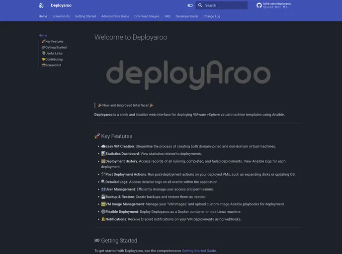Switch to the Download Images tab
Screen dimensions: 342x254
[147, 16]
